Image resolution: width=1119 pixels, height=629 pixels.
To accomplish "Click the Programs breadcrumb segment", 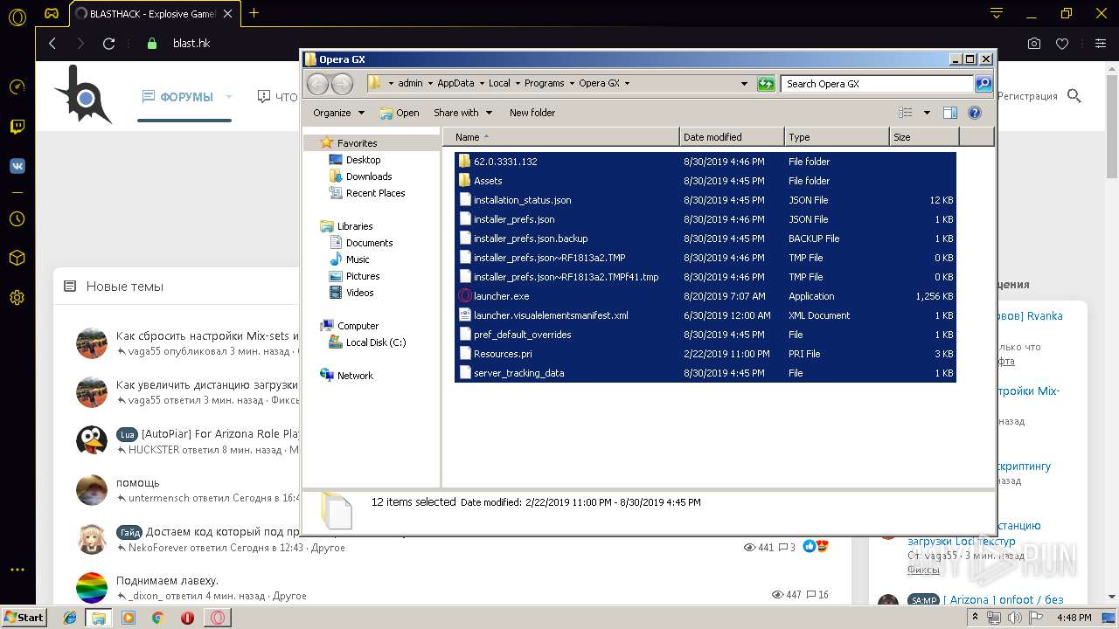I will (x=545, y=84).
